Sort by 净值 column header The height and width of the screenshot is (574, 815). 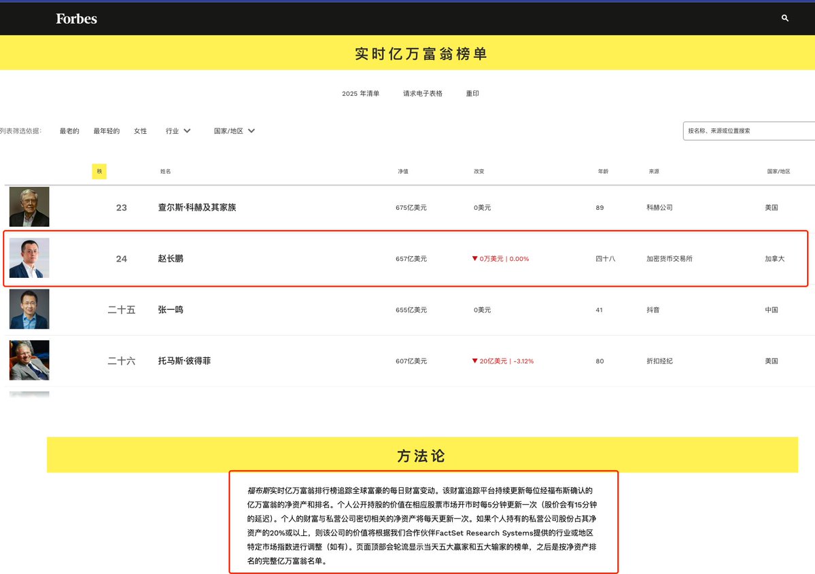click(403, 171)
